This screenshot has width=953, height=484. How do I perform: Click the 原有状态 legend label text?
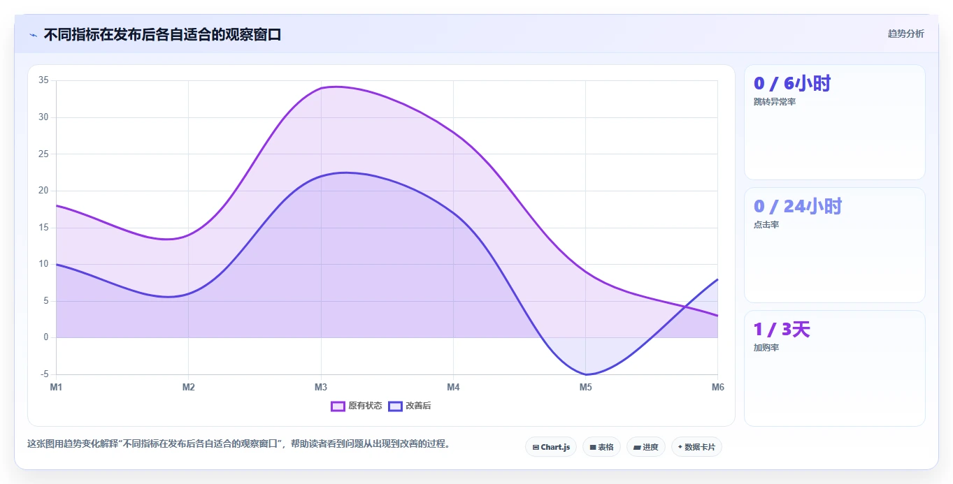[365, 406]
